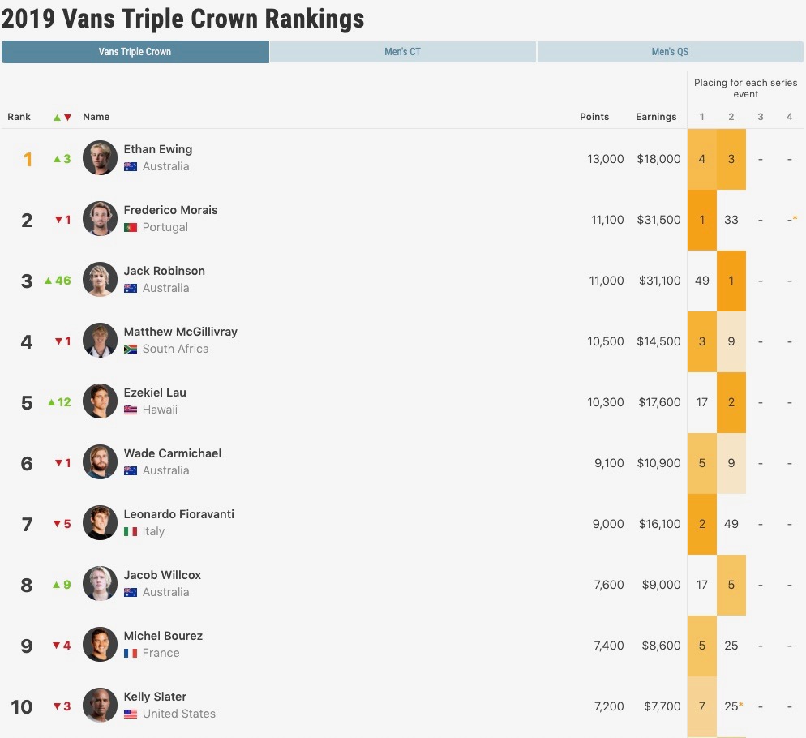Click the France flag by Michel Bourez
The image size is (806, 738).
click(x=131, y=654)
